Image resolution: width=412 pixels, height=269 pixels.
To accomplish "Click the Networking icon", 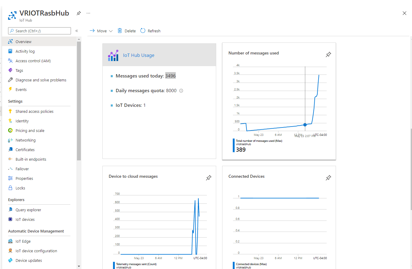I will coord(10,140).
